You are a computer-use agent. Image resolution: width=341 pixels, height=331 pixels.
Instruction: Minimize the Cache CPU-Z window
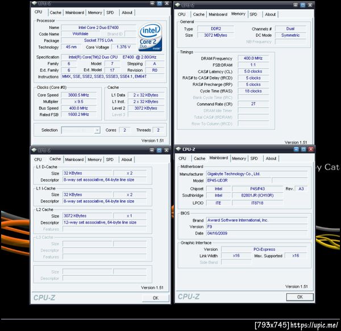pyautogui.click(x=152, y=150)
